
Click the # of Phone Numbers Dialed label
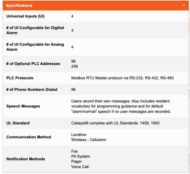[x=32, y=89]
